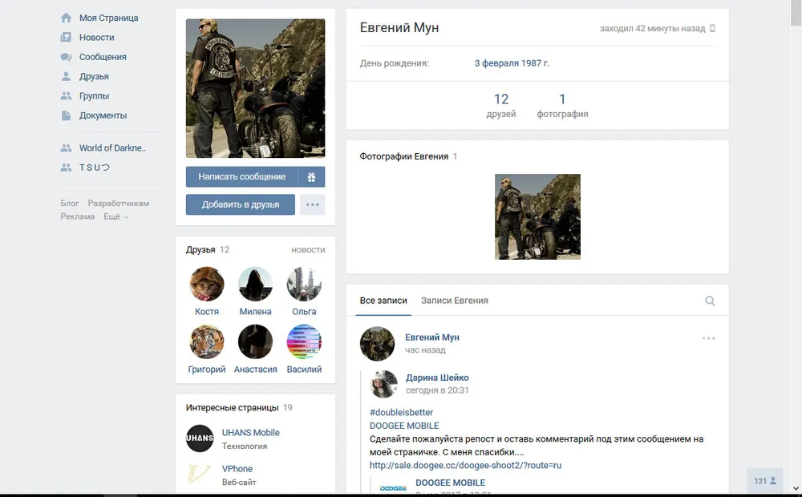Open the sale.doogee.cc link in the post

pos(465,465)
